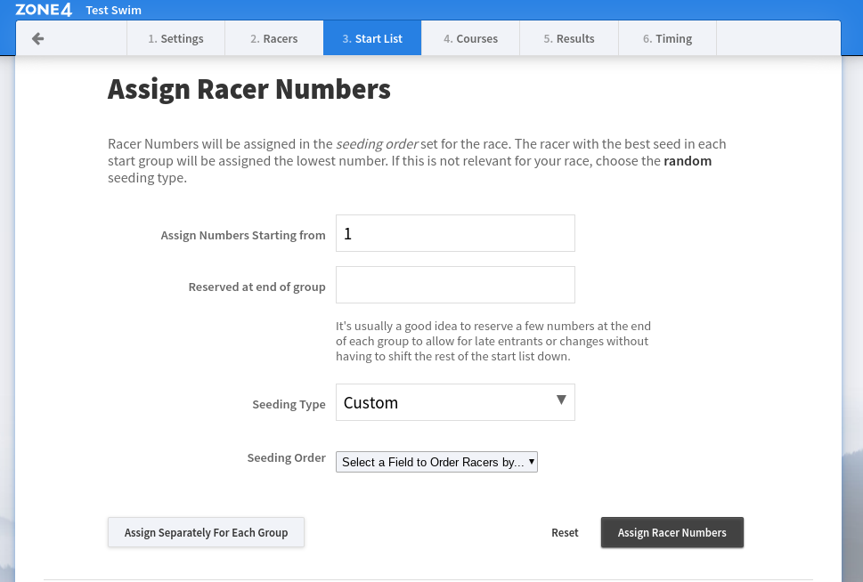The height and width of the screenshot is (582, 863).
Task: Click the ZONE4 logo
Action: pos(44,10)
